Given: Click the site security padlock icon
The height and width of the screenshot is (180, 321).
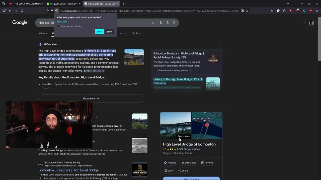Looking at the screenshot, I should 52,11.
